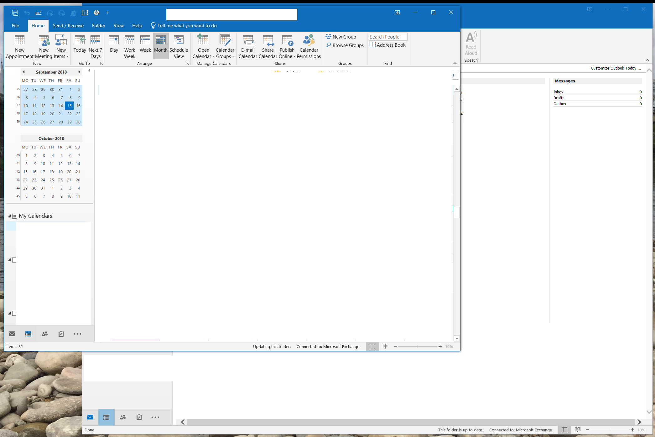Click the Print icon in quick access toolbar

point(96,13)
